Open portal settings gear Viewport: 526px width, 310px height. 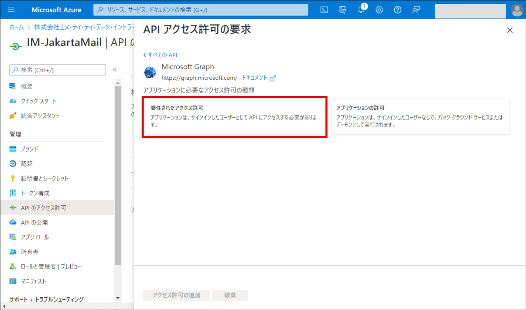point(379,10)
